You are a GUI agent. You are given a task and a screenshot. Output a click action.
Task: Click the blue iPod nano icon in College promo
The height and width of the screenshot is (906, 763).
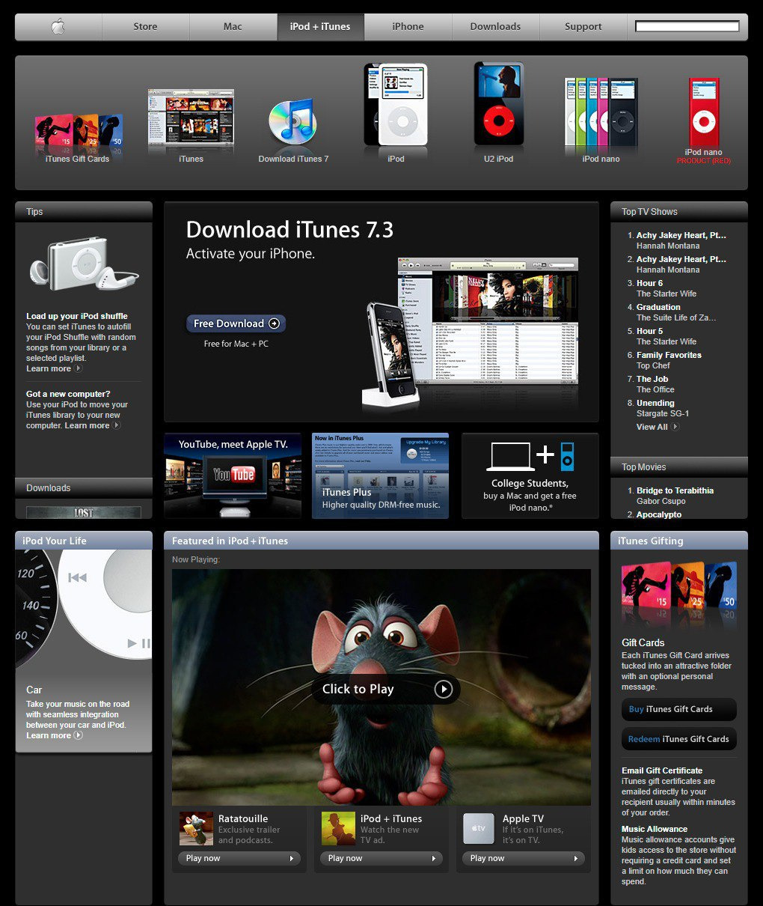567,456
